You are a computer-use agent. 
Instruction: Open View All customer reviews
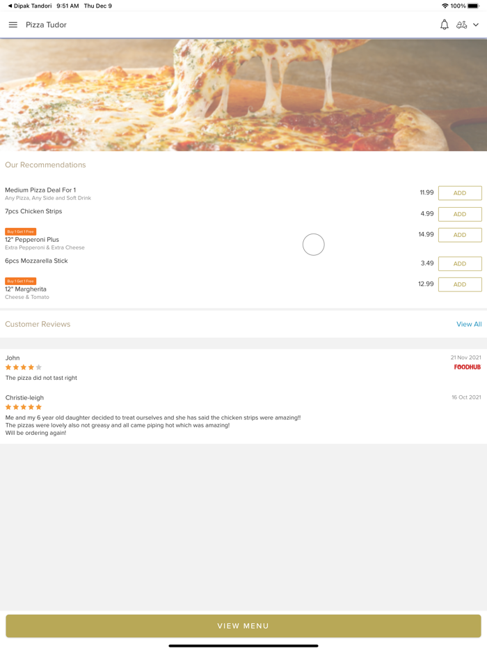(x=469, y=324)
